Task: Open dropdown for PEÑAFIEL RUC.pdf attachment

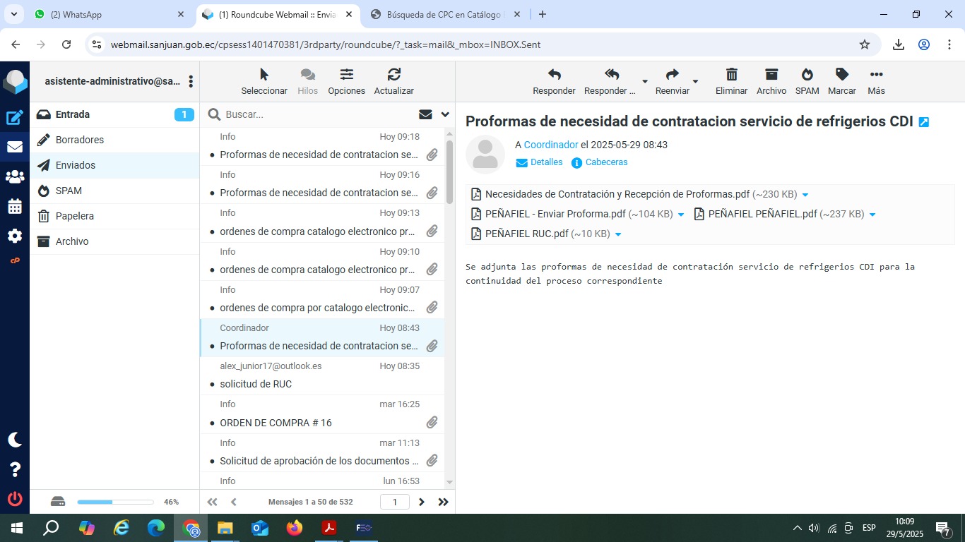Action: click(618, 234)
